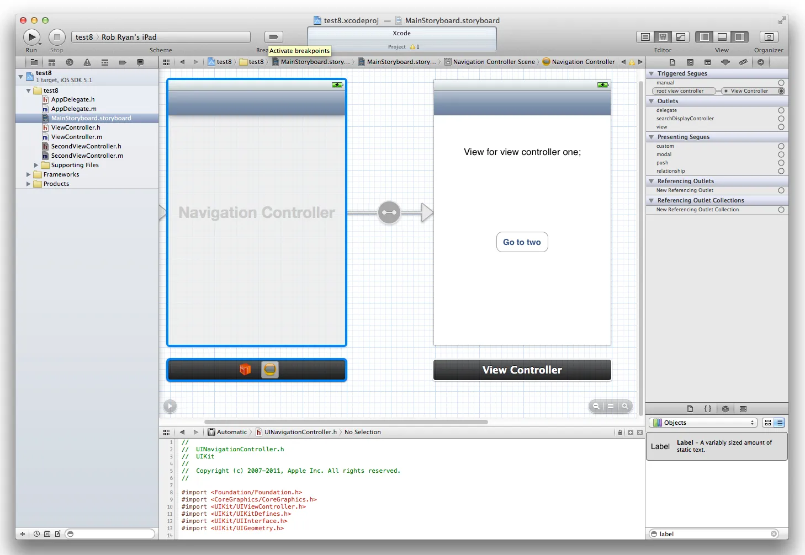Show the File inspector
The width and height of the screenshot is (805, 555).
672,62
